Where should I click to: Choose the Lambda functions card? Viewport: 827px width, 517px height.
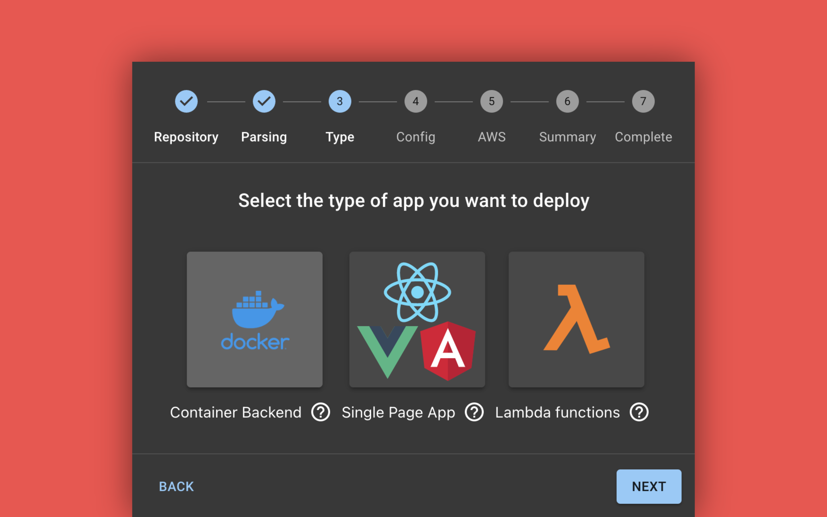[576, 319]
